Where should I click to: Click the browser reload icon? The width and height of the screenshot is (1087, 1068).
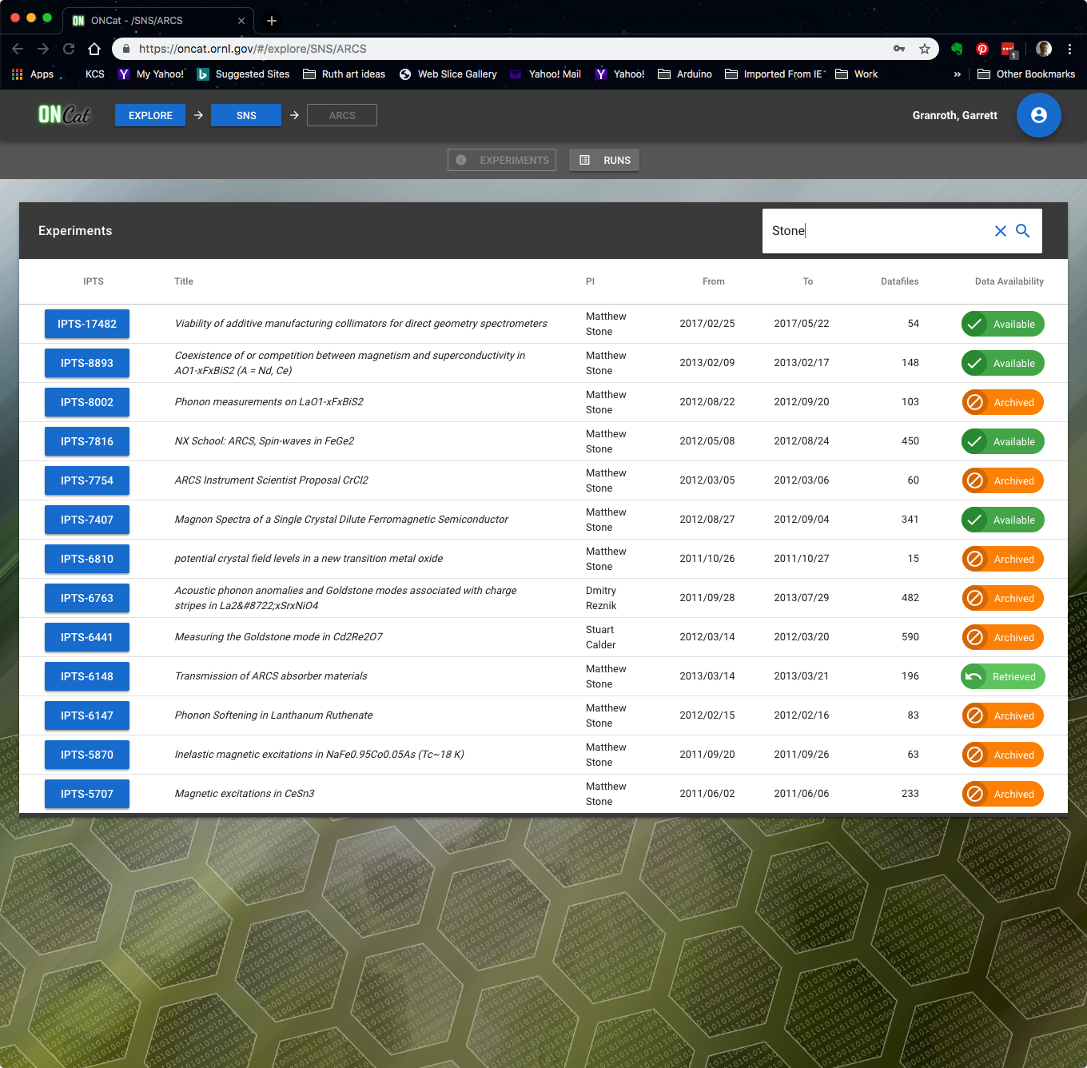[x=69, y=49]
